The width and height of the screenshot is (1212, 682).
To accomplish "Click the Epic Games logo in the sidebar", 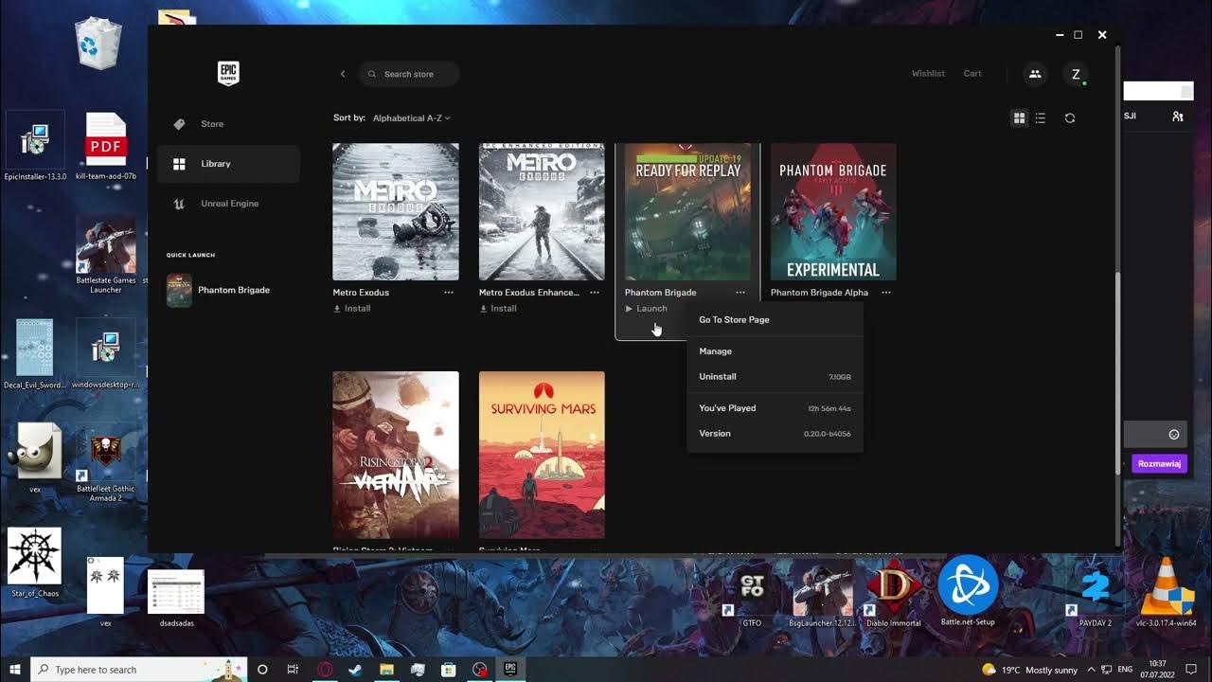I will click(x=228, y=74).
